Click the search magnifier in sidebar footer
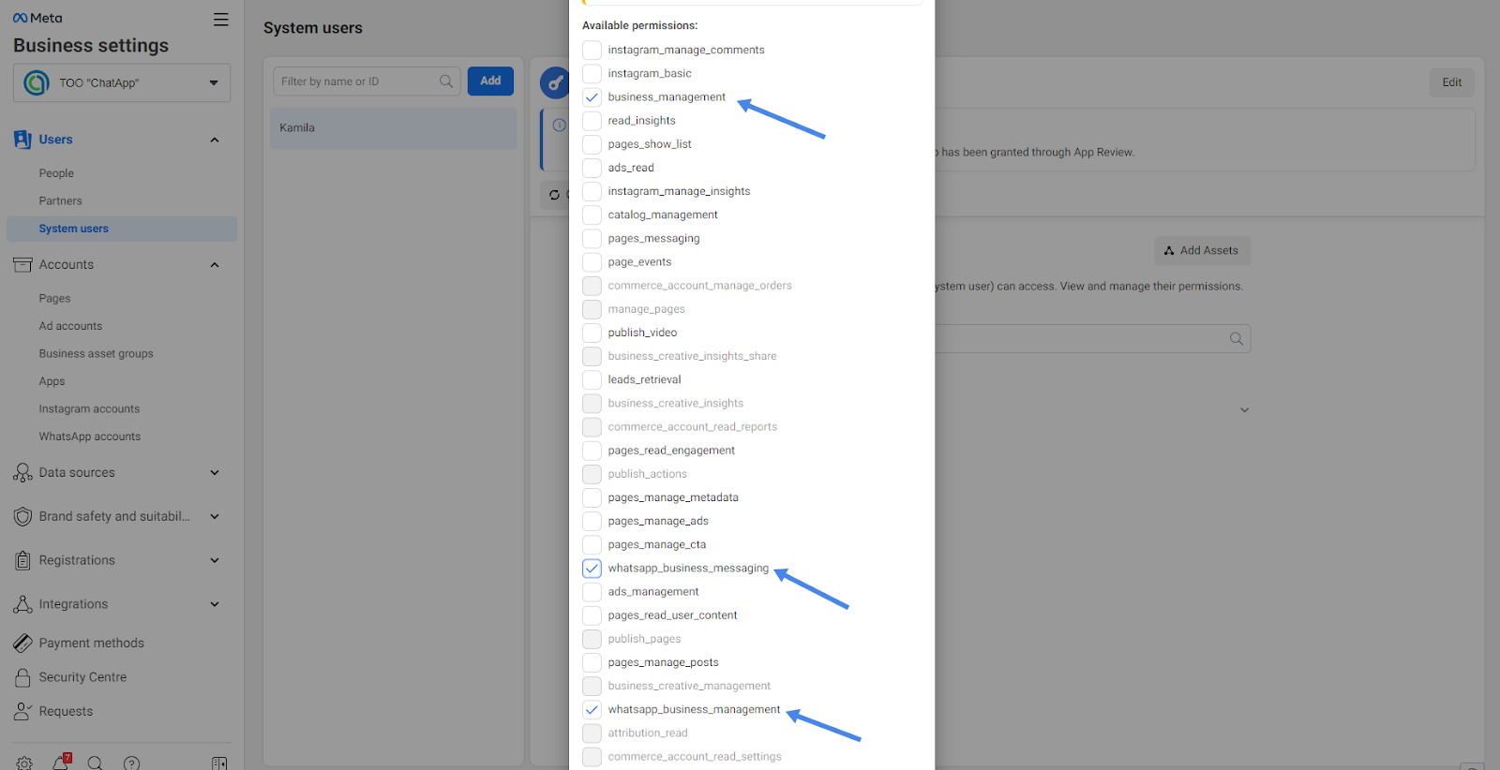This screenshot has width=1500, height=770. [95, 763]
